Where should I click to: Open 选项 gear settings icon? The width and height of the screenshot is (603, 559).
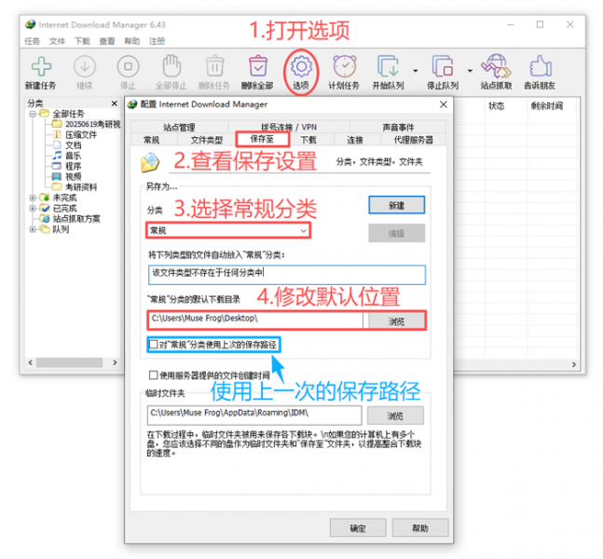click(x=301, y=66)
